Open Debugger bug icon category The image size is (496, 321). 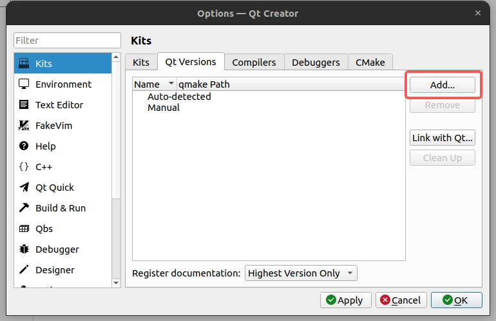coord(24,249)
